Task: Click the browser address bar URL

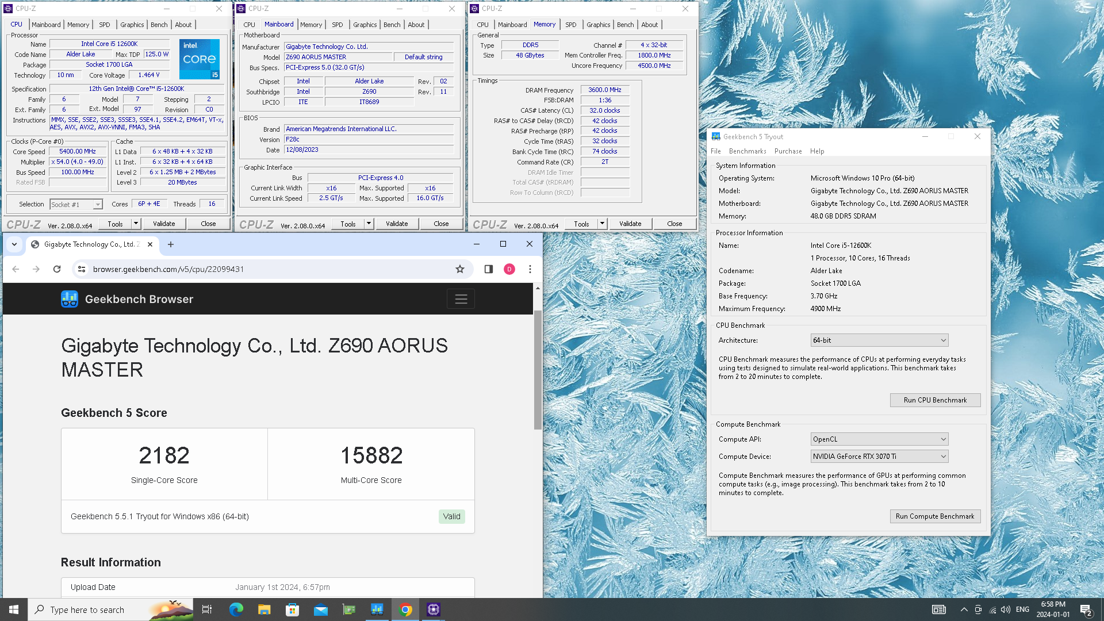Action: [x=168, y=269]
